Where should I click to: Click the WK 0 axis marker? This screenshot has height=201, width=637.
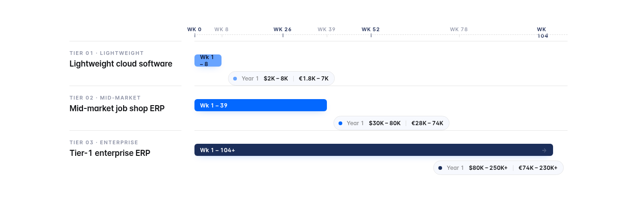click(194, 29)
